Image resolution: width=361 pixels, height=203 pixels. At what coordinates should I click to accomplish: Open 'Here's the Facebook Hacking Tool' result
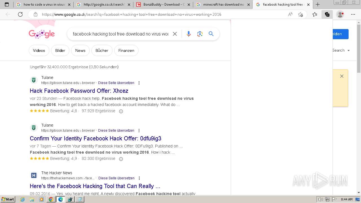coord(95,186)
